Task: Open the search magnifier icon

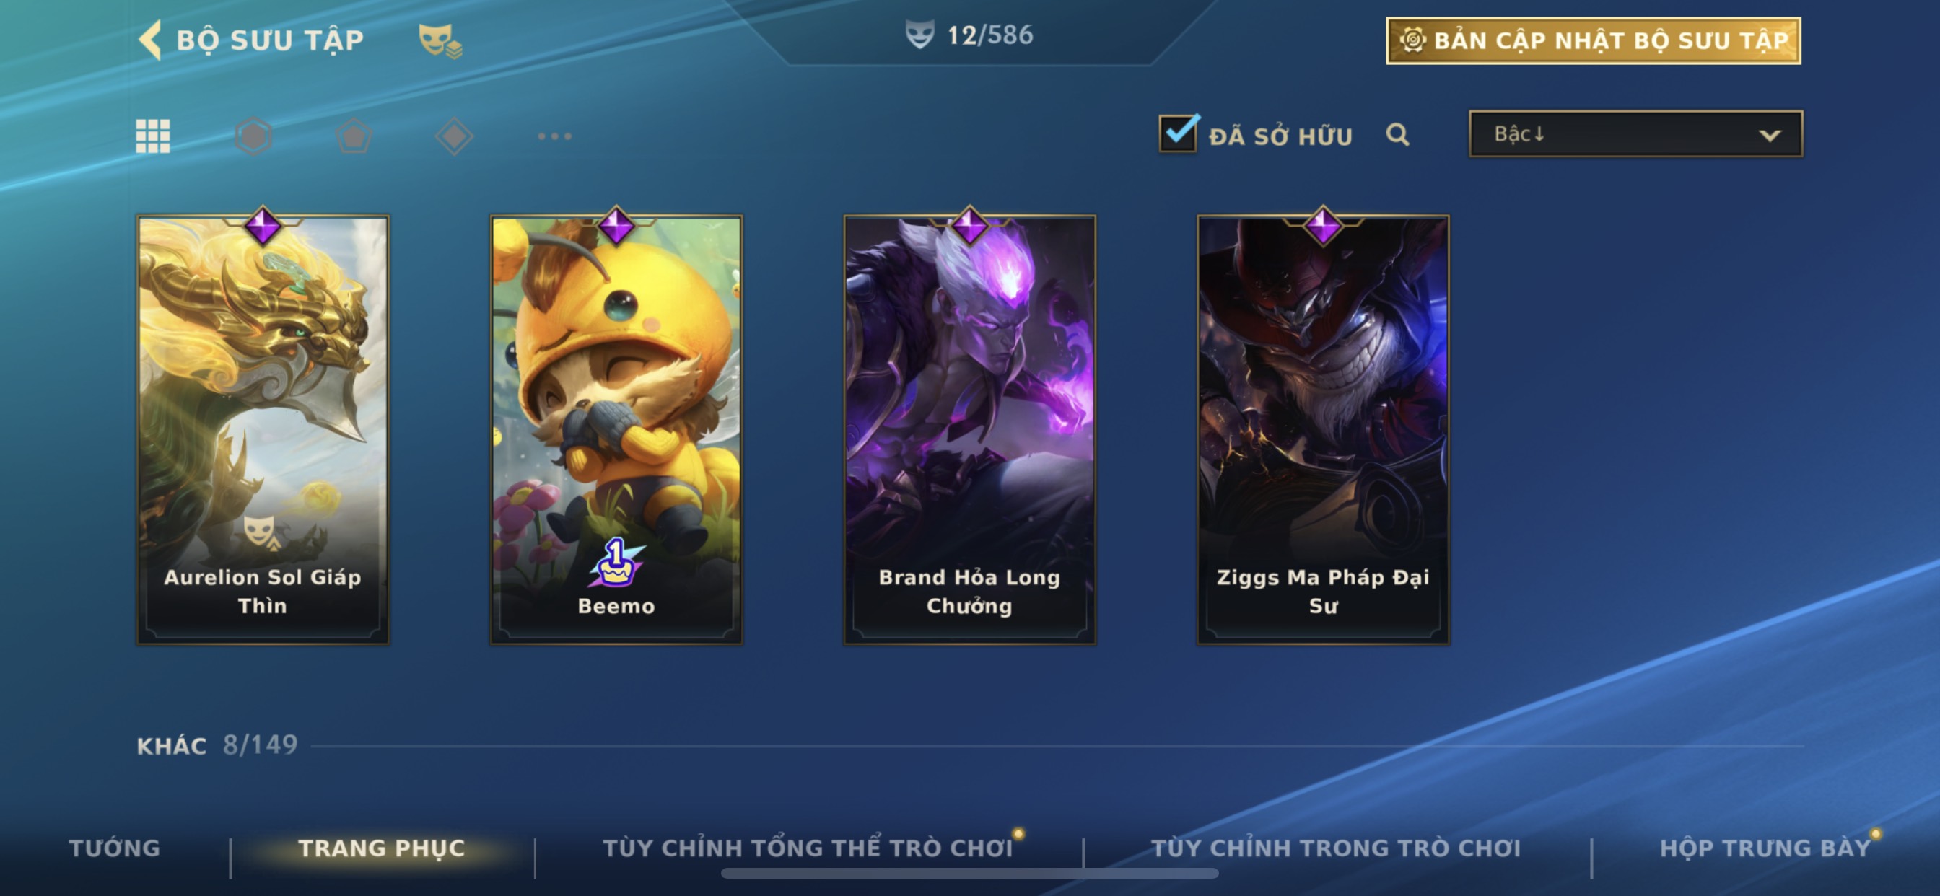Action: [x=1398, y=135]
